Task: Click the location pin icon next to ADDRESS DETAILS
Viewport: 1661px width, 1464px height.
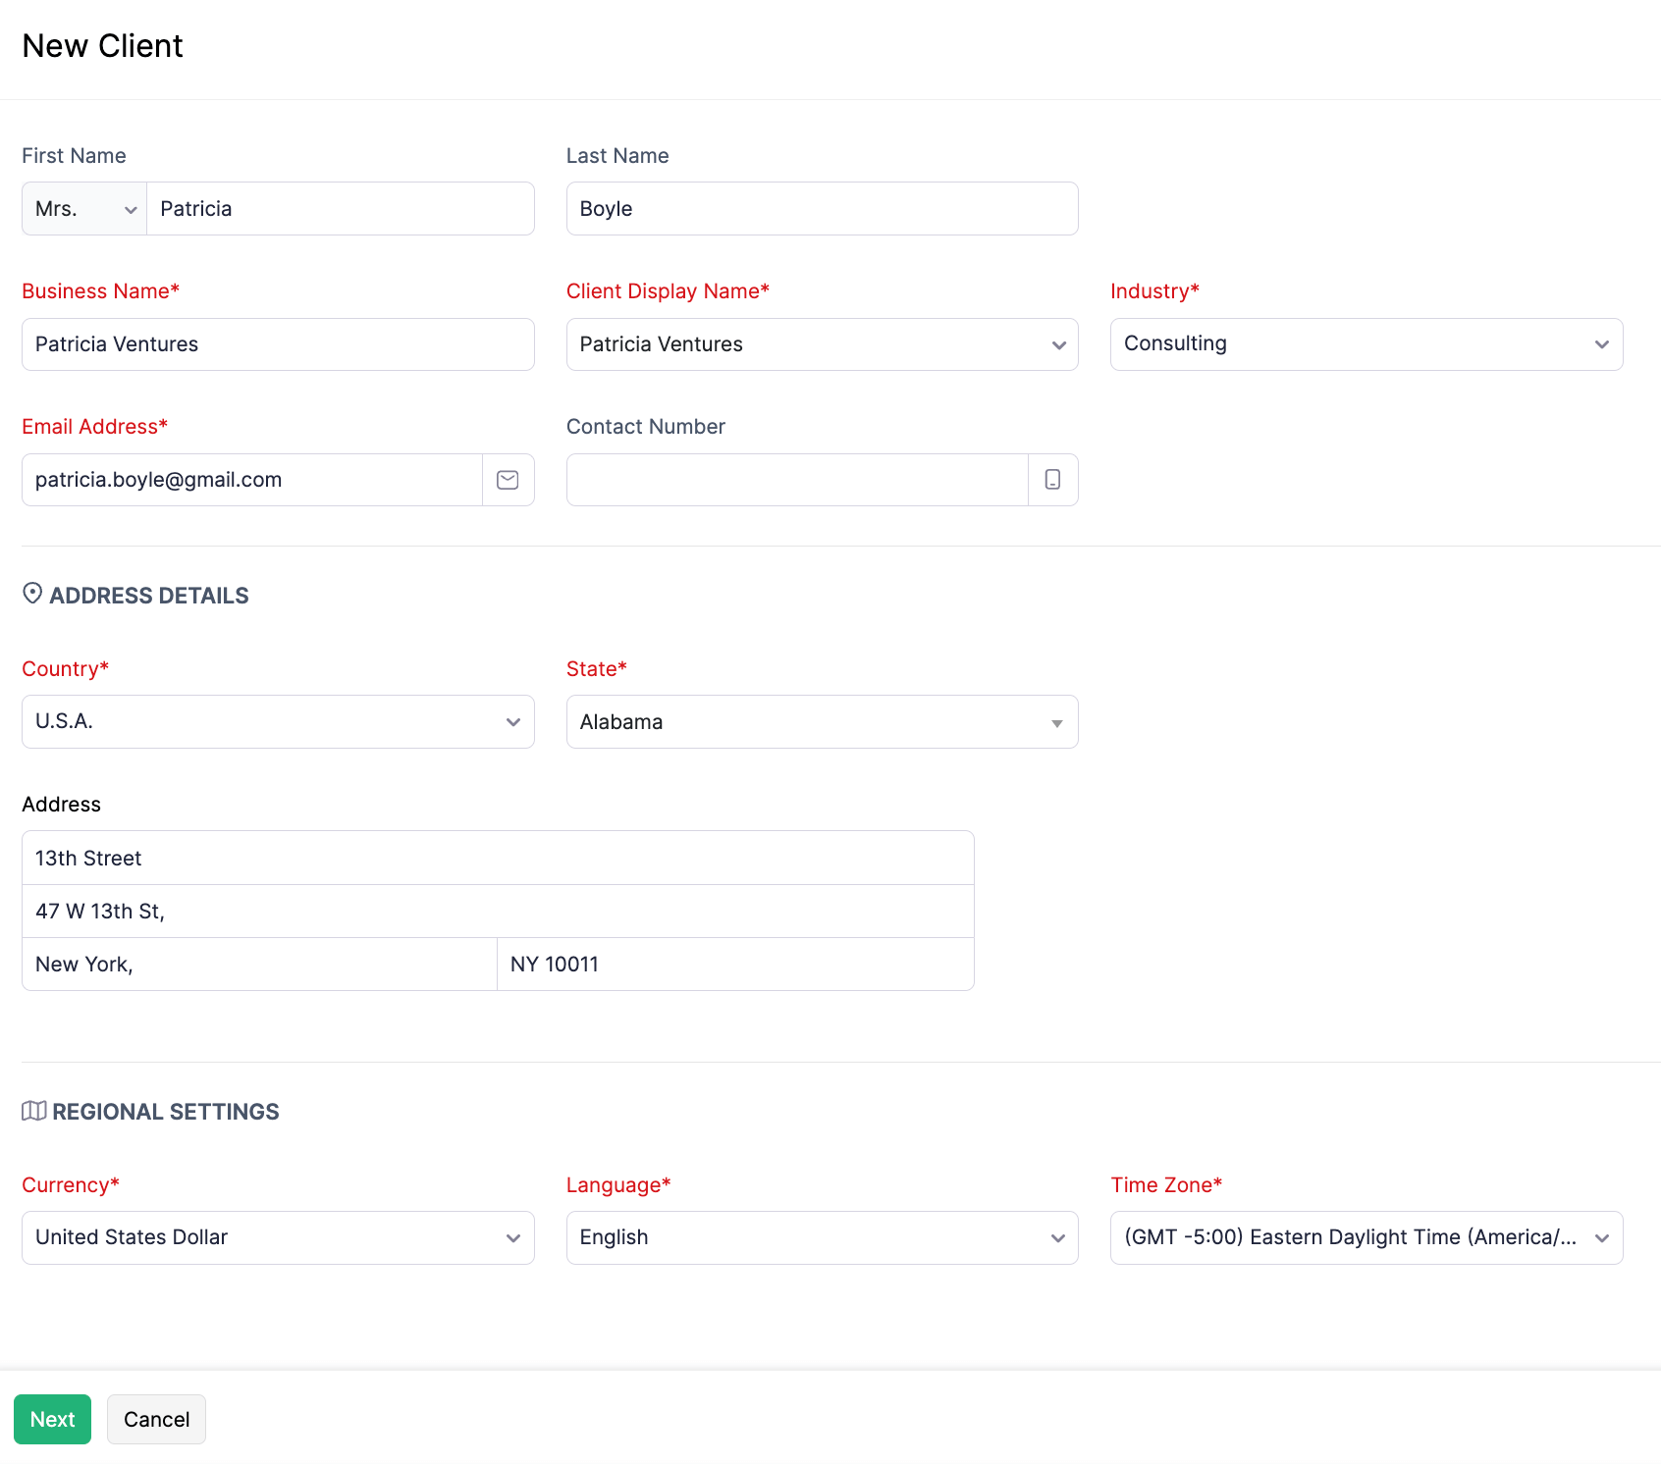Action: (32, 593)
